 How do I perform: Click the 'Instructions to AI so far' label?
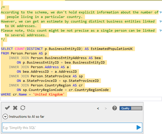coord(27,116)
